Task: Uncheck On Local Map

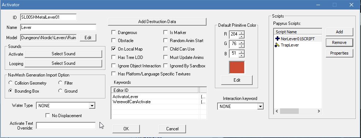Action: 113,49
